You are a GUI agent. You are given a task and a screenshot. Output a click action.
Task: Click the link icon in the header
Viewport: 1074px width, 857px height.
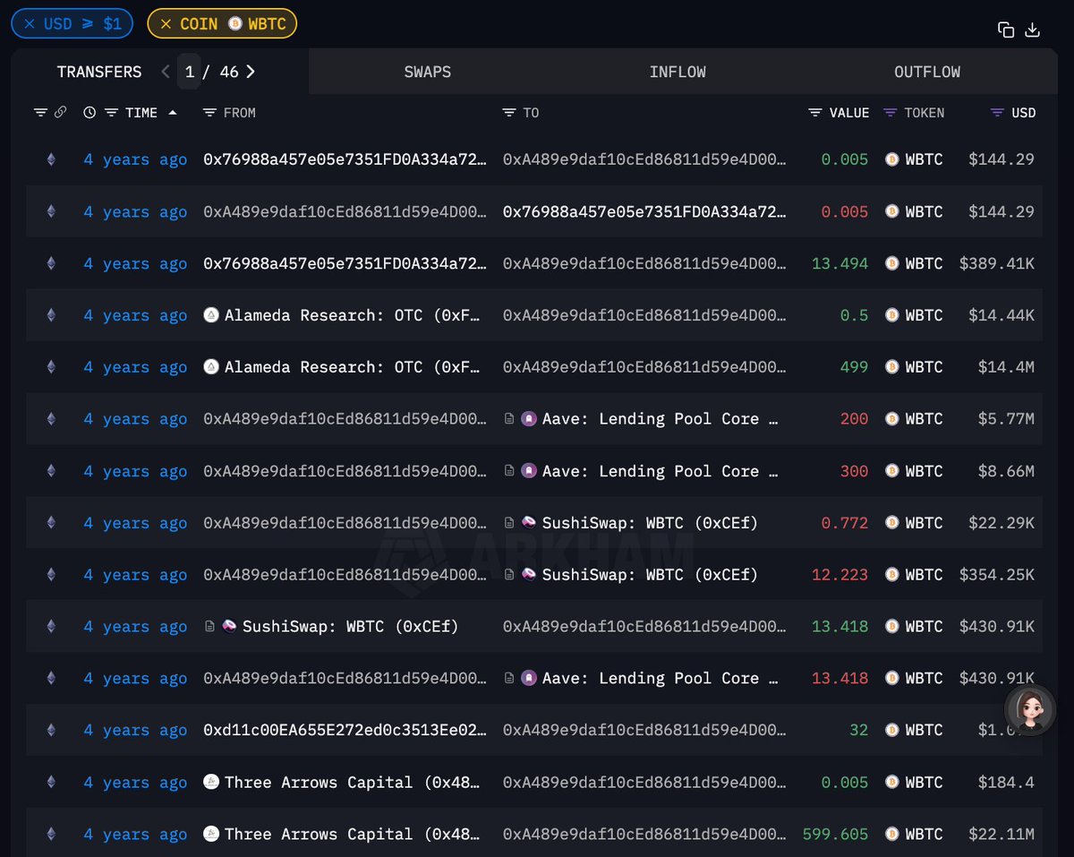(60, 113)
